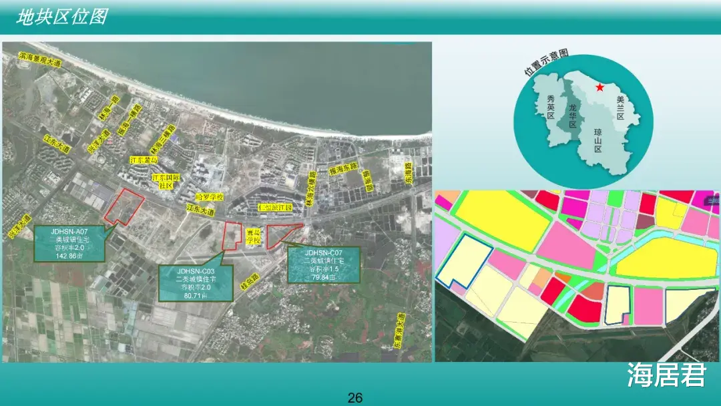Click the 东寨港大道 road label
Image resolution: width=721 pixels, height=406 pixels.
pyautogui.click(x=399, y=331)
